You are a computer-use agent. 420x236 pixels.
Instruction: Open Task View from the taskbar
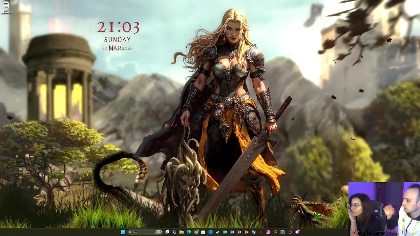coord(167,232)
